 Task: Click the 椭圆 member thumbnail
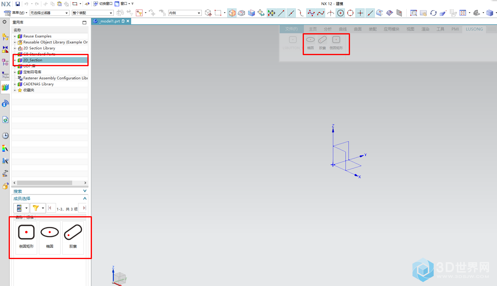(50, 238)
